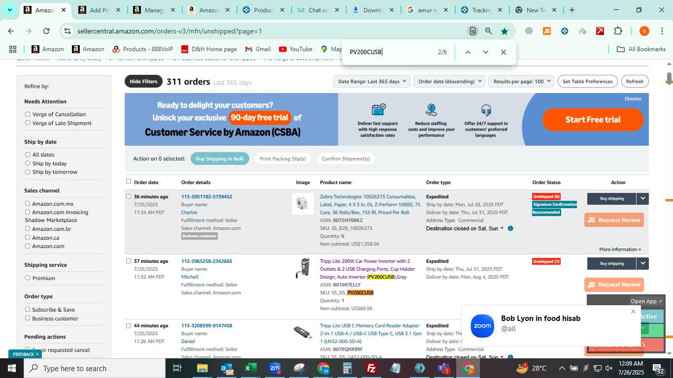This screenshot has height=378, width=673.
Task: Open Results per page dropdown
Action: 521,81
